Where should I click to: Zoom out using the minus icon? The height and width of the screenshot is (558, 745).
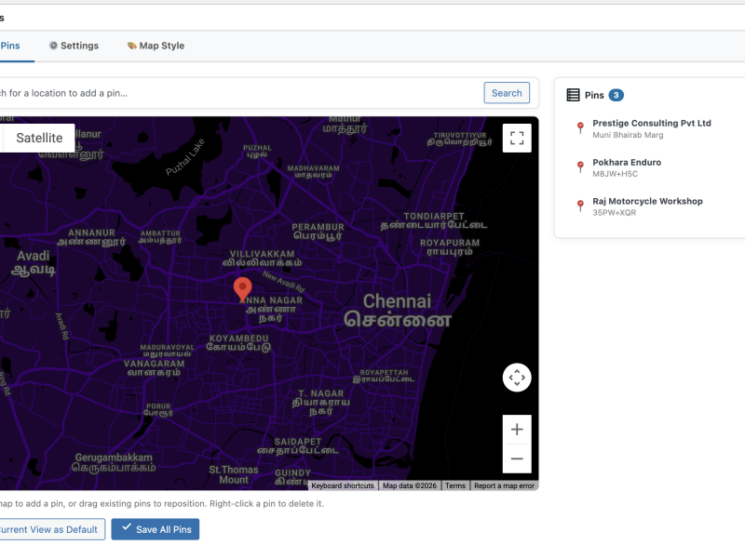(x=517, y=458)
